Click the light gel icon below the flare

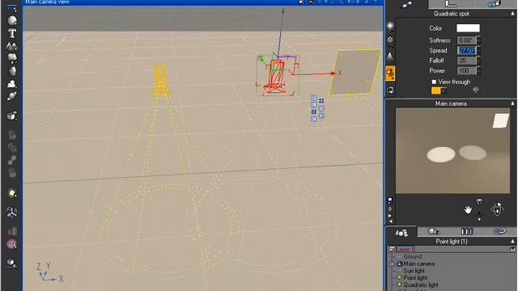pyautogui.click(x=390, y=40)
